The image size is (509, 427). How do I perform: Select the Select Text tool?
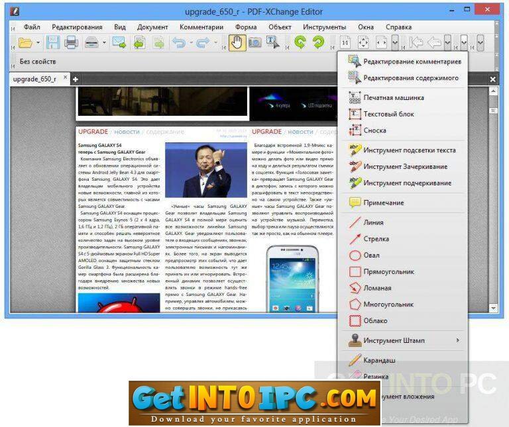click(x=272, y=42)
